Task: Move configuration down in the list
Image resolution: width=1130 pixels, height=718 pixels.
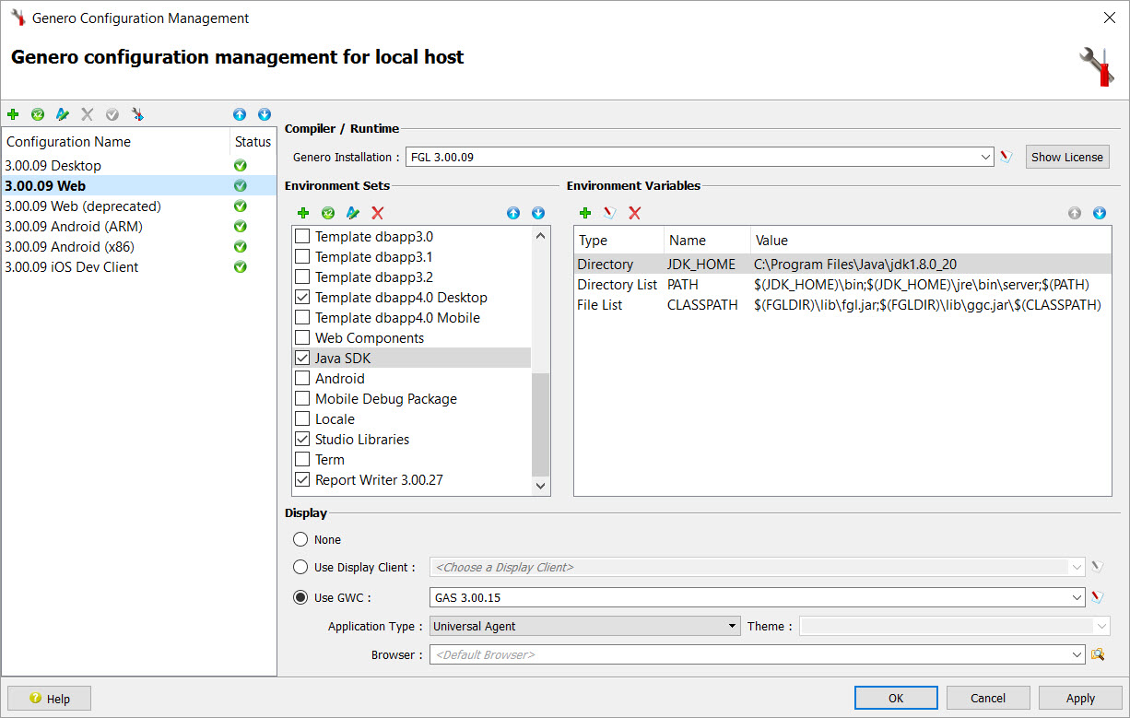Action: click(x=265, y=114)
